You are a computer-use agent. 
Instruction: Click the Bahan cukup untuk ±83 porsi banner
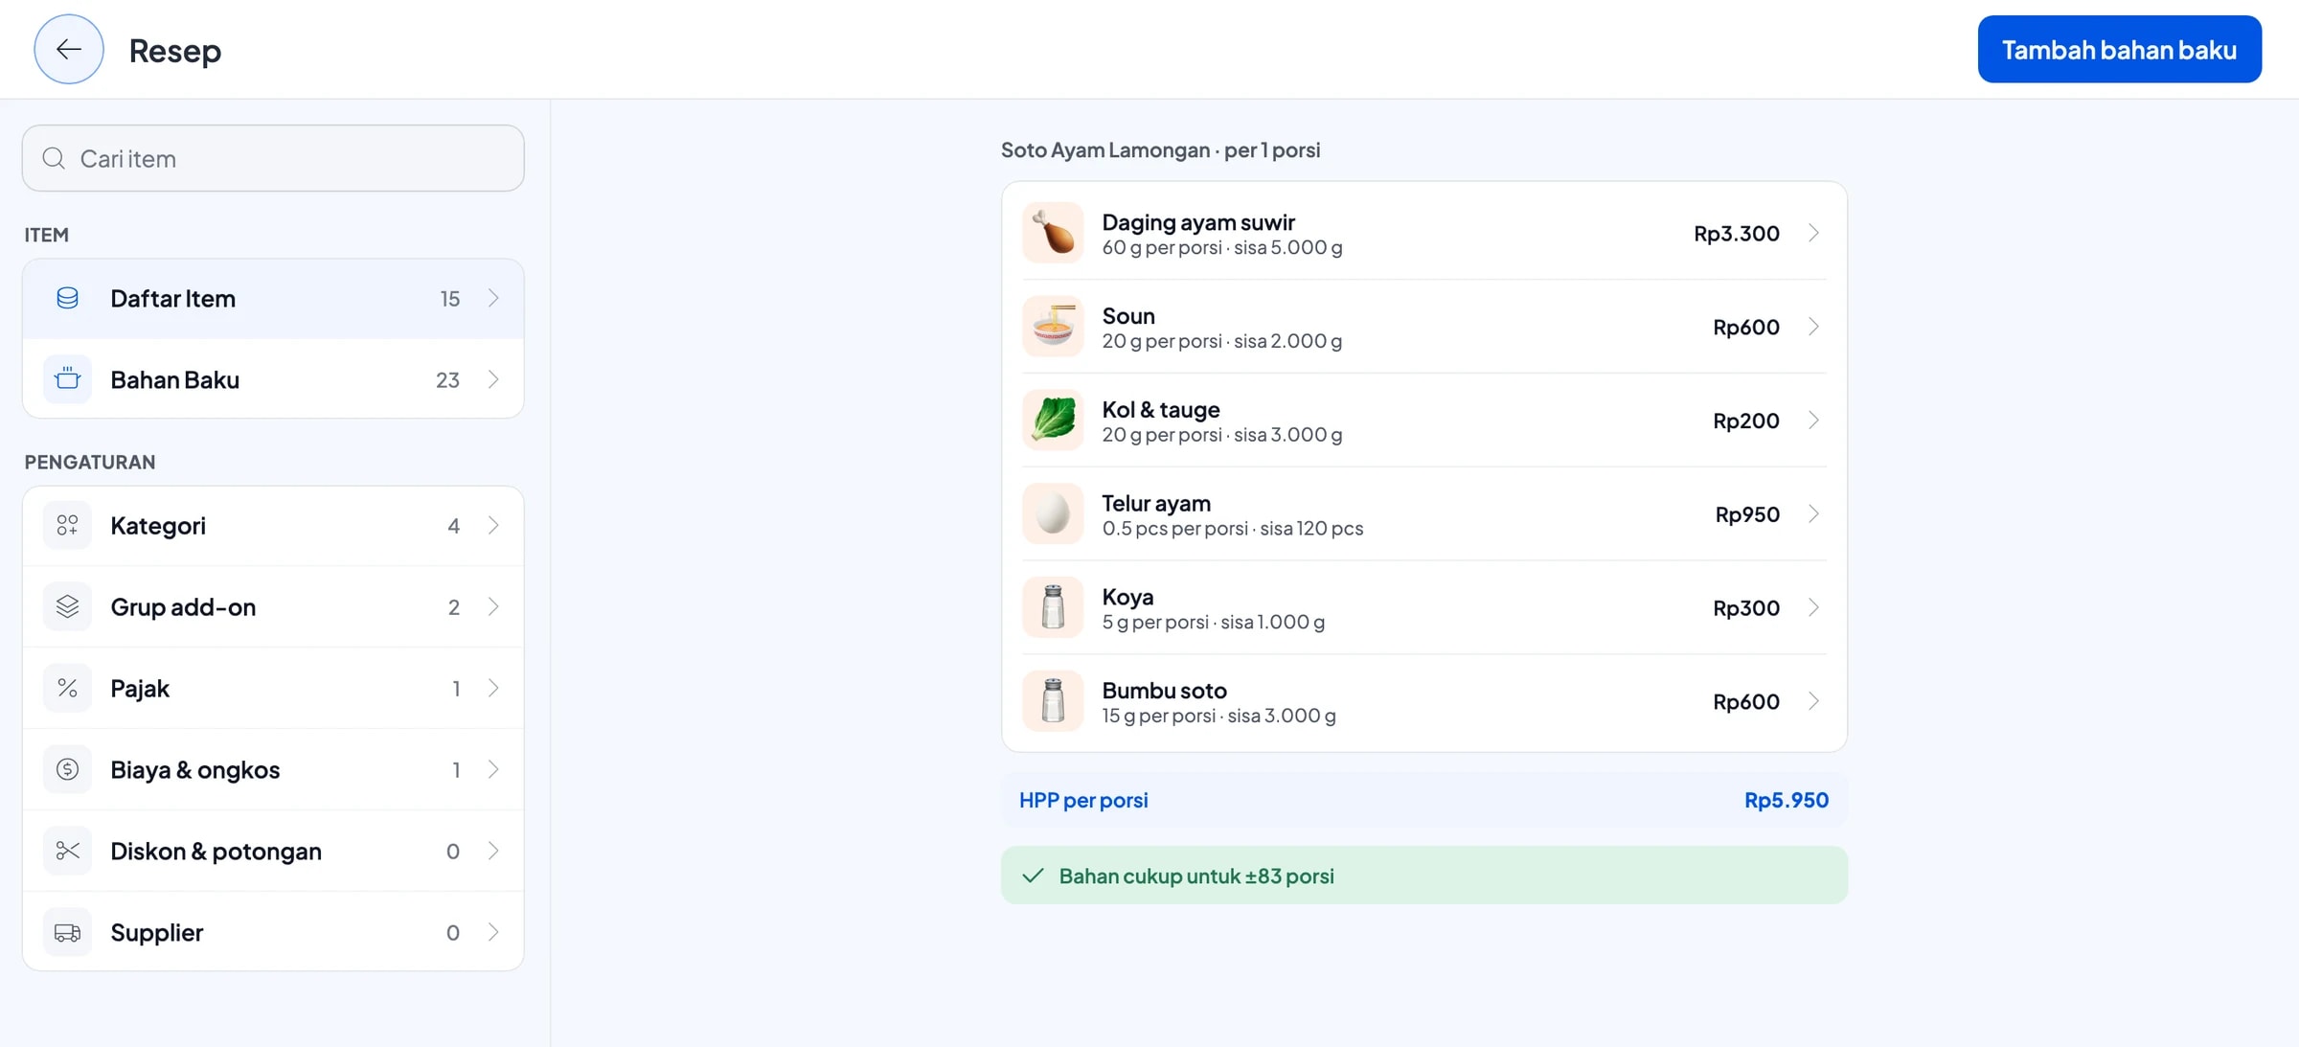1424,876
